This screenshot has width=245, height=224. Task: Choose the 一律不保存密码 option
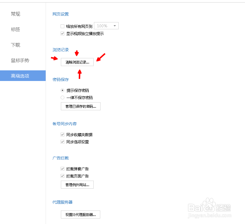(62, 97)
